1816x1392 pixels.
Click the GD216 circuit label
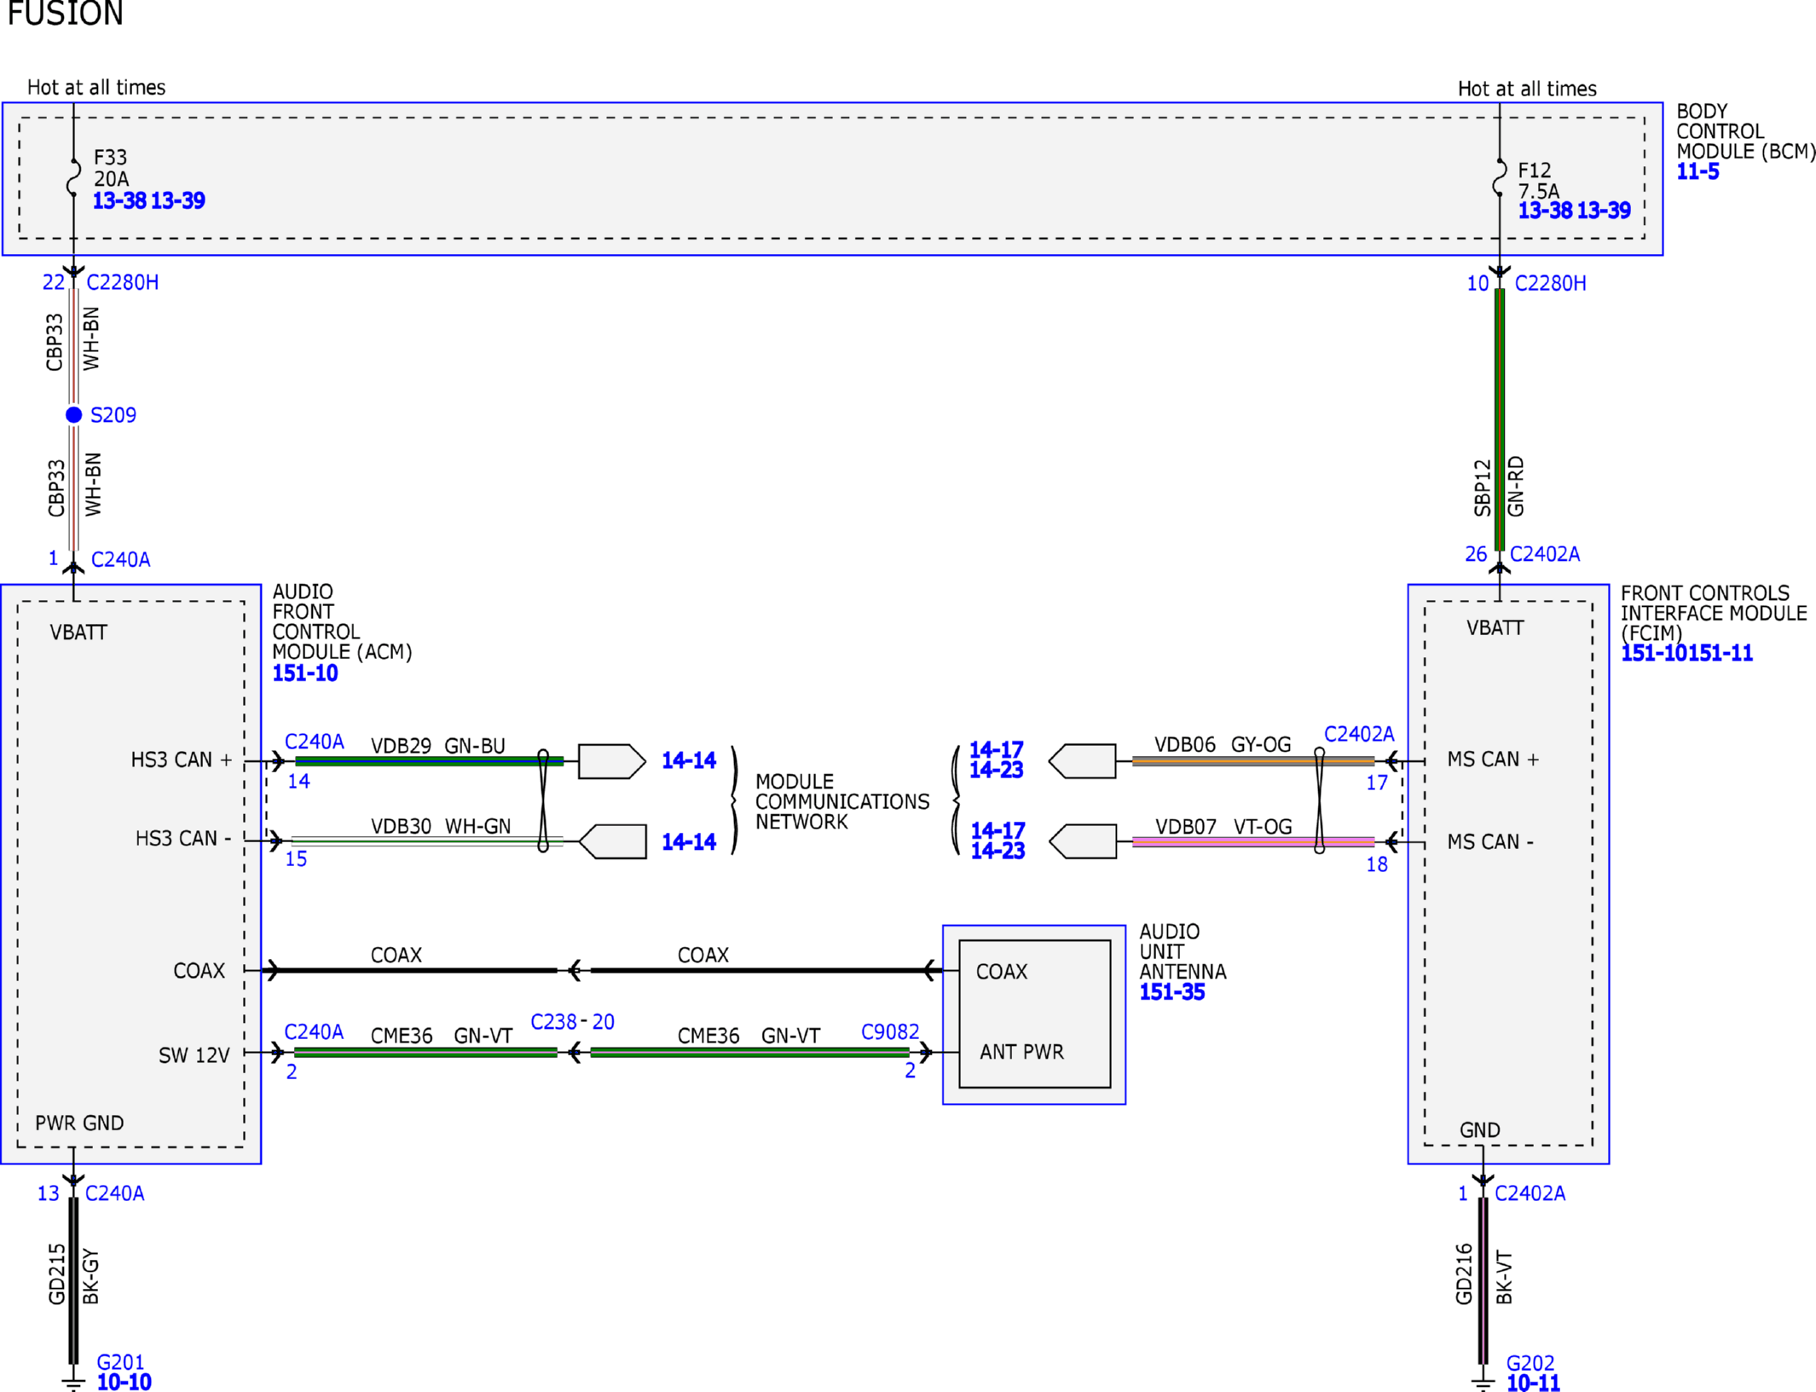tap(1464, 1274)
